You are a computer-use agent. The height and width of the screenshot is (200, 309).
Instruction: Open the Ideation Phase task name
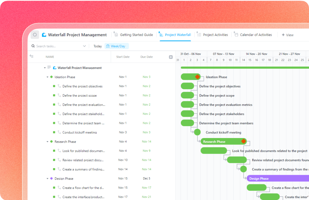[65, 77]
